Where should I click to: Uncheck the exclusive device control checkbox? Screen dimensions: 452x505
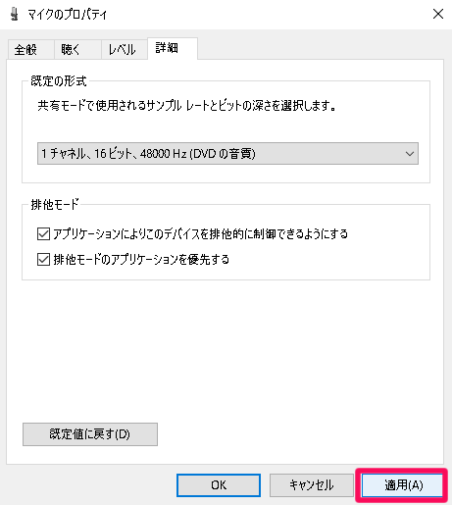pyautogui.click(x=43, y=234)
